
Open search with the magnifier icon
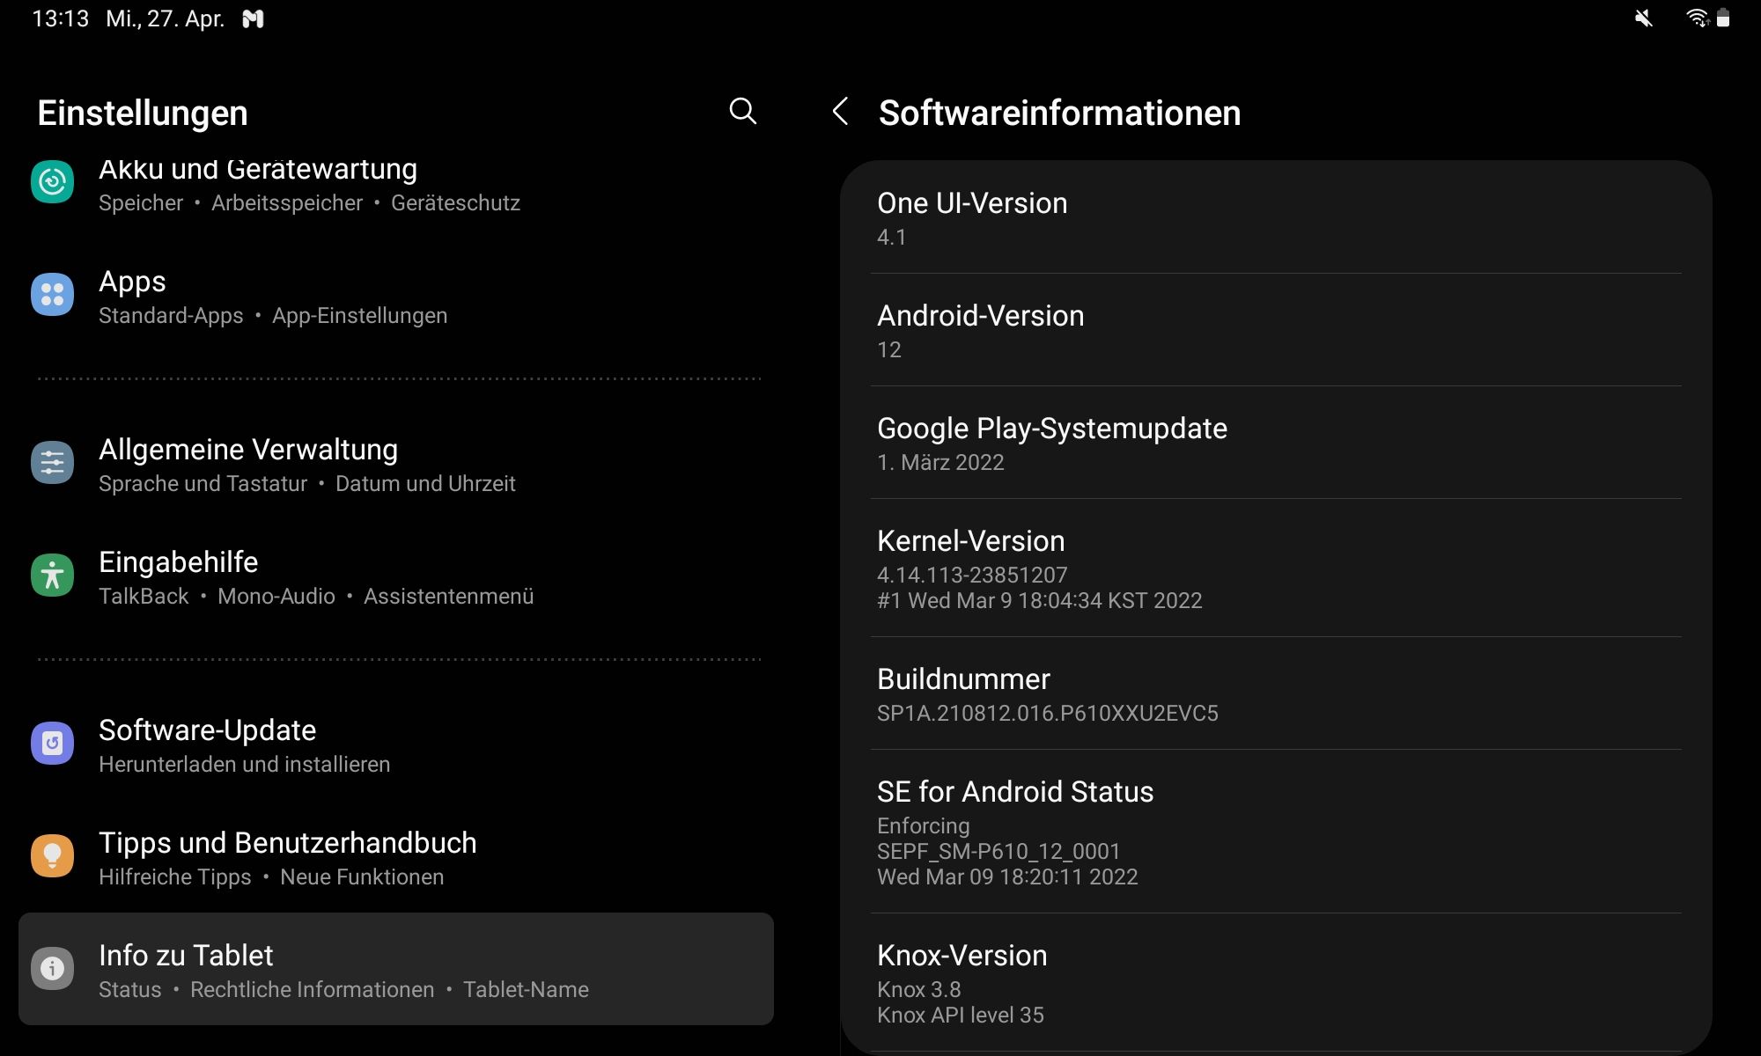(743, 112)
